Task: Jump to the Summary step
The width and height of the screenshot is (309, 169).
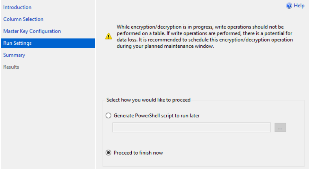Action: tap(14, 55)
